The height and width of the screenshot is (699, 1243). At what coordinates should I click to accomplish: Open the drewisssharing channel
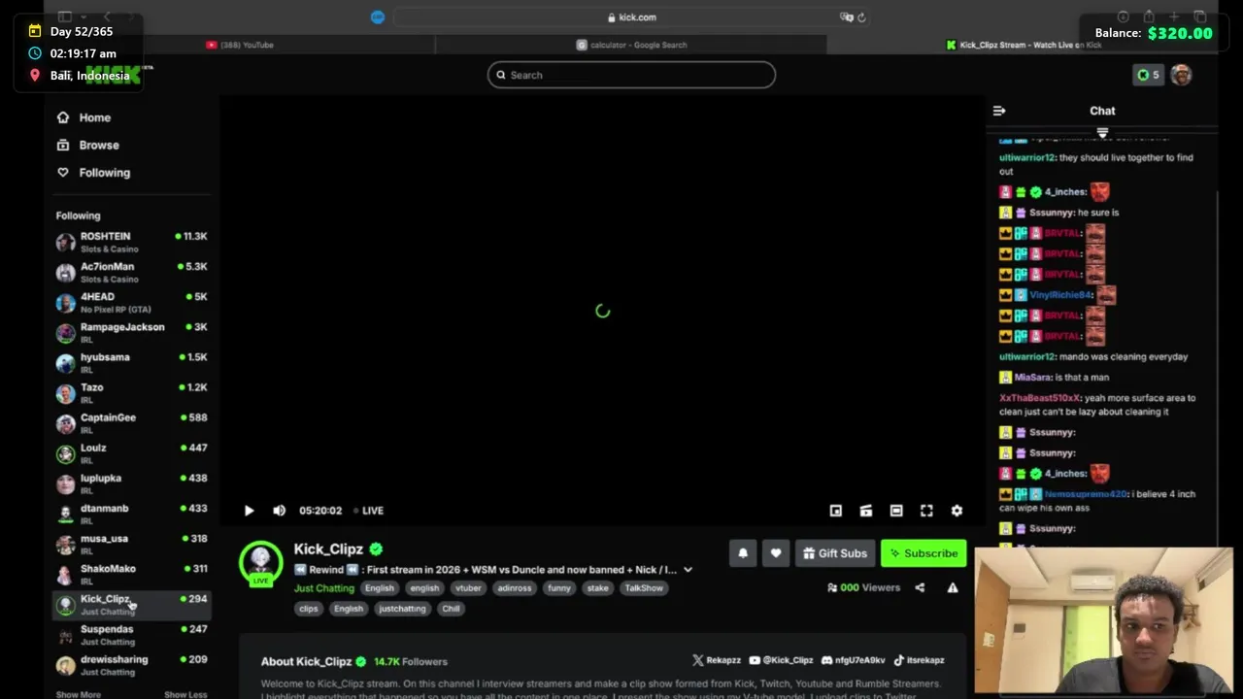coord(131,665)
